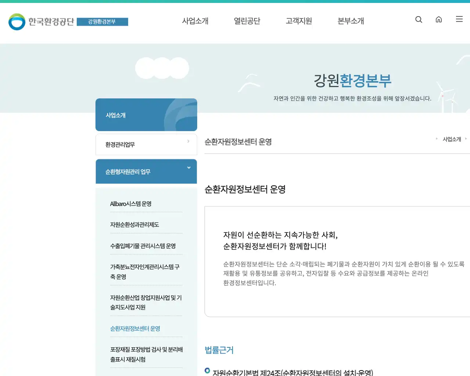Select 자원순환성과관리제도 in the sidebar
This screenshot has width=470, height=376.
[x=134, y=225]
